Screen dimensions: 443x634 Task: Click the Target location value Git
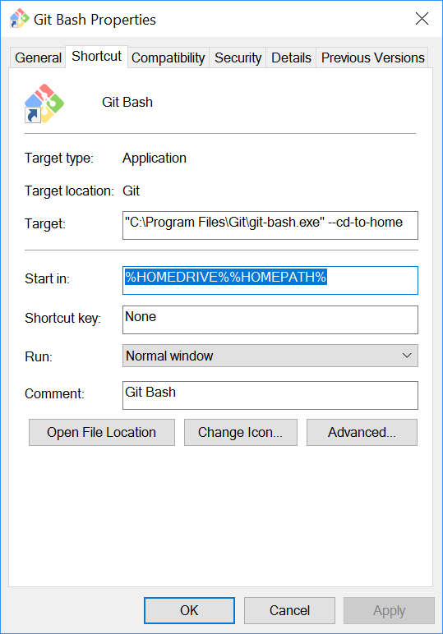point(131,191)
